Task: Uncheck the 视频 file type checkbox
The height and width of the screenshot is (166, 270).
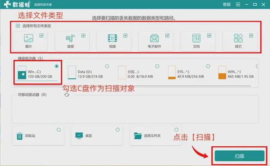Action: tap(125, 36)
